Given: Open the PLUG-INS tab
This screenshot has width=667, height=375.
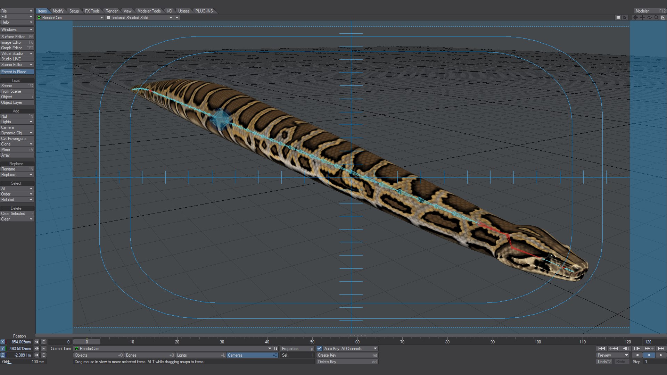Looking at the screenshot, I should pyautogui.click(x=204, y=11).
